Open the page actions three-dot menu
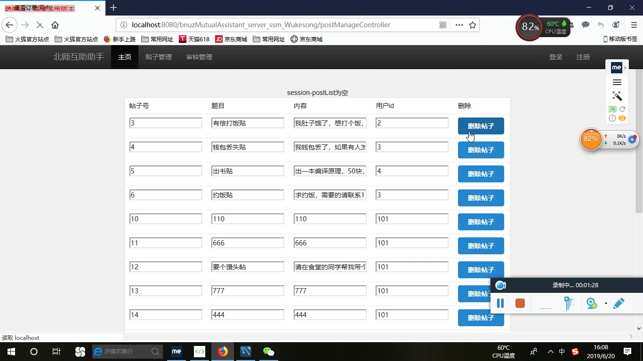The height and width of the screenshot is (361, 643). 459,25
